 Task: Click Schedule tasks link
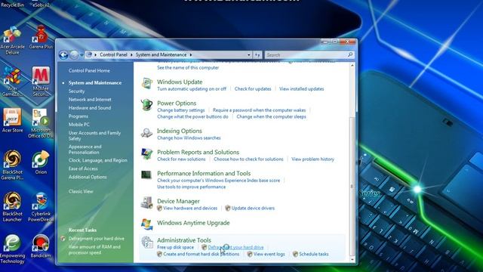pyautogui.click(x=314, y=254)
